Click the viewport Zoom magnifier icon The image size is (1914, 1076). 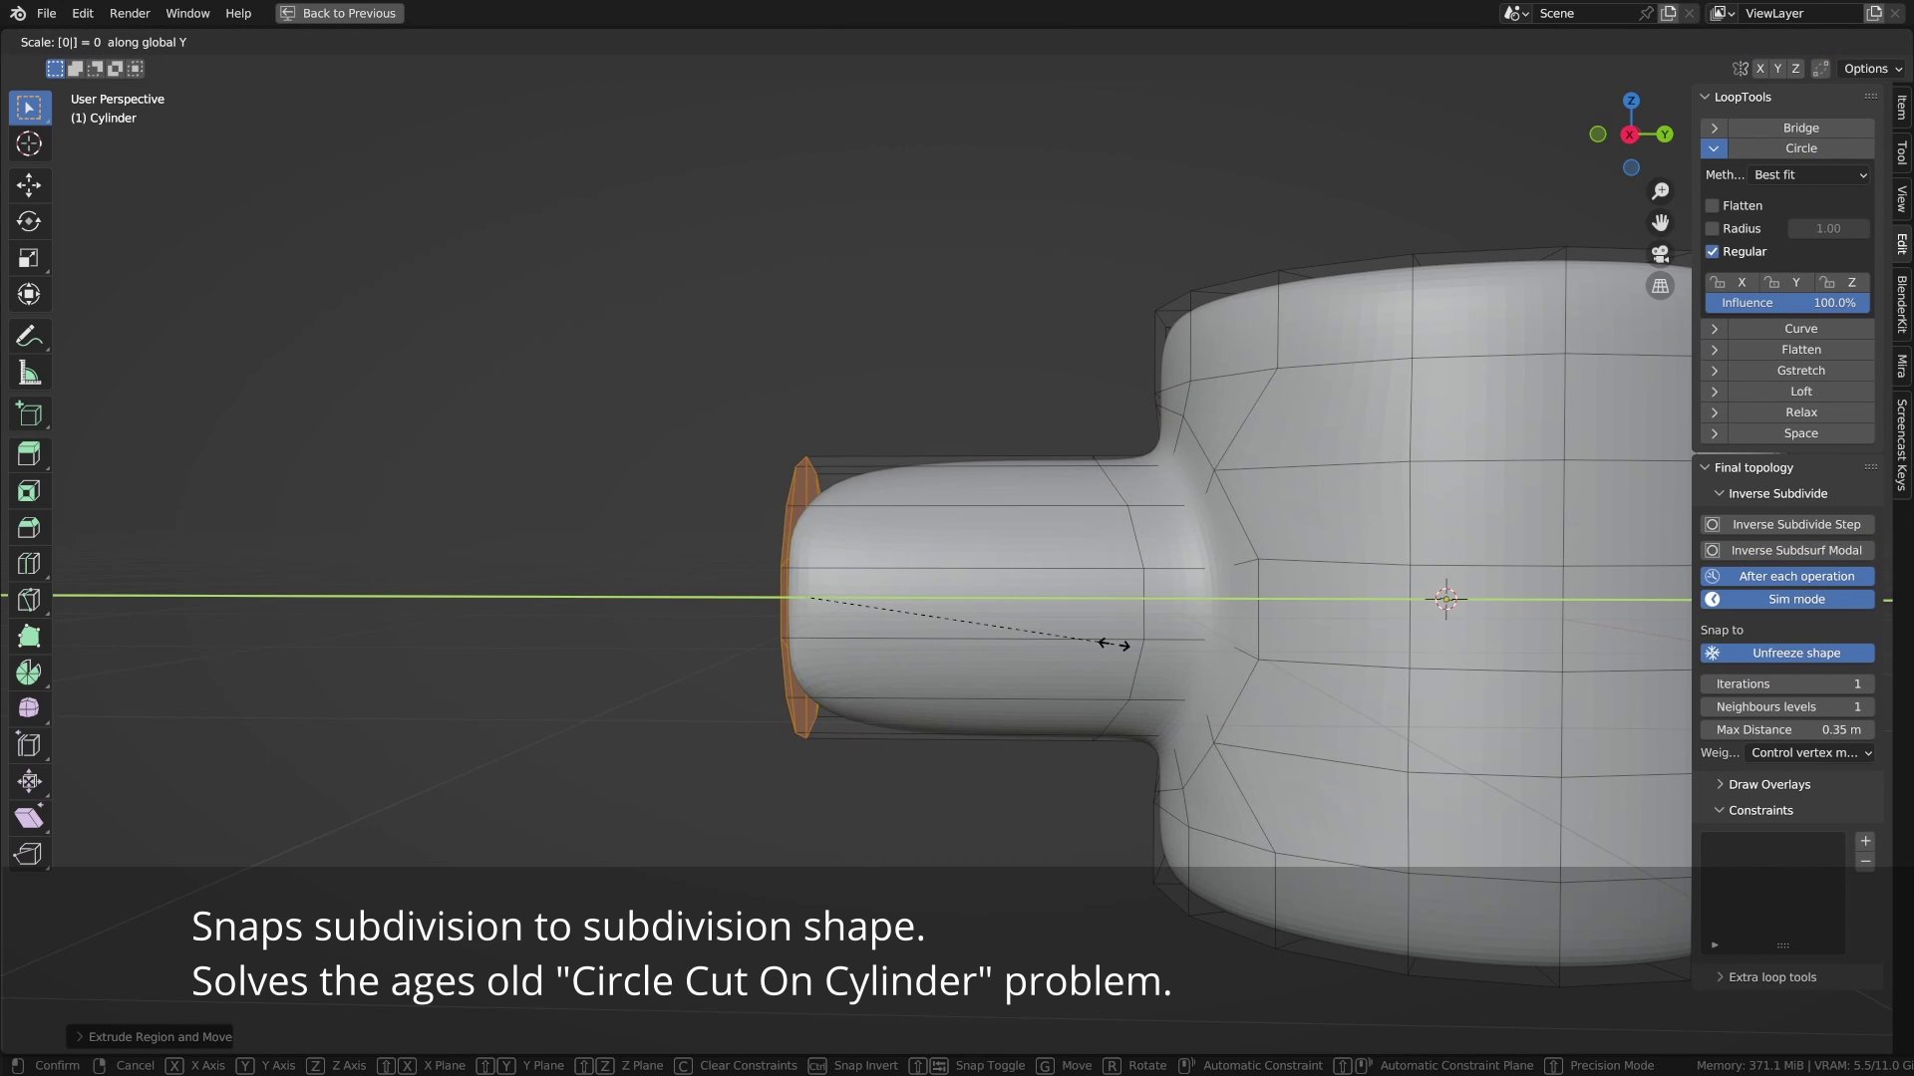coord(1660,190)
